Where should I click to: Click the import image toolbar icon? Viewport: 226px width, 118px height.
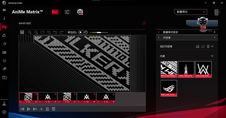click(22, 32)
